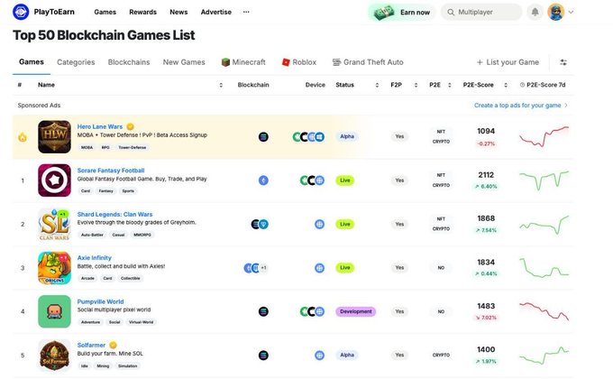Open the filter settings sliders icon
Screen dimensions: 613x379
click(563, 62)
